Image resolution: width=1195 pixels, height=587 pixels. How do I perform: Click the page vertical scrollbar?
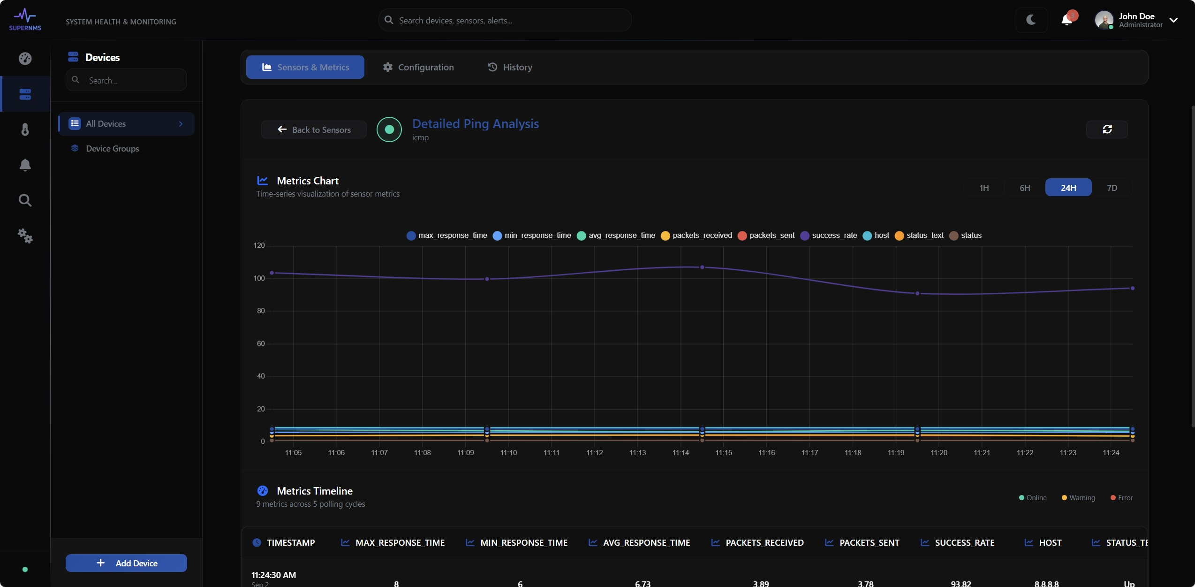click(x=1193, y=266)
